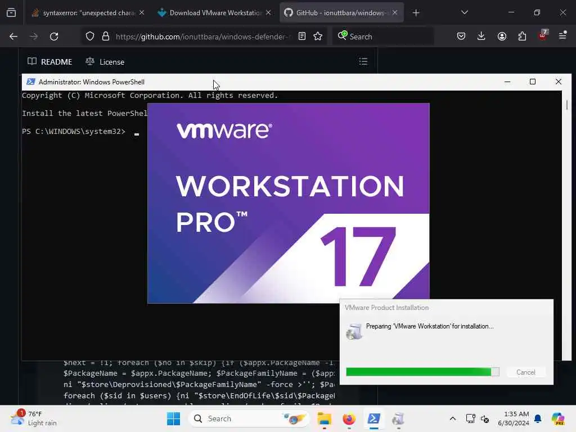Close the GitHub tab
The width and height of the screenshot is (576, 432).
click(x=395, y=13)
